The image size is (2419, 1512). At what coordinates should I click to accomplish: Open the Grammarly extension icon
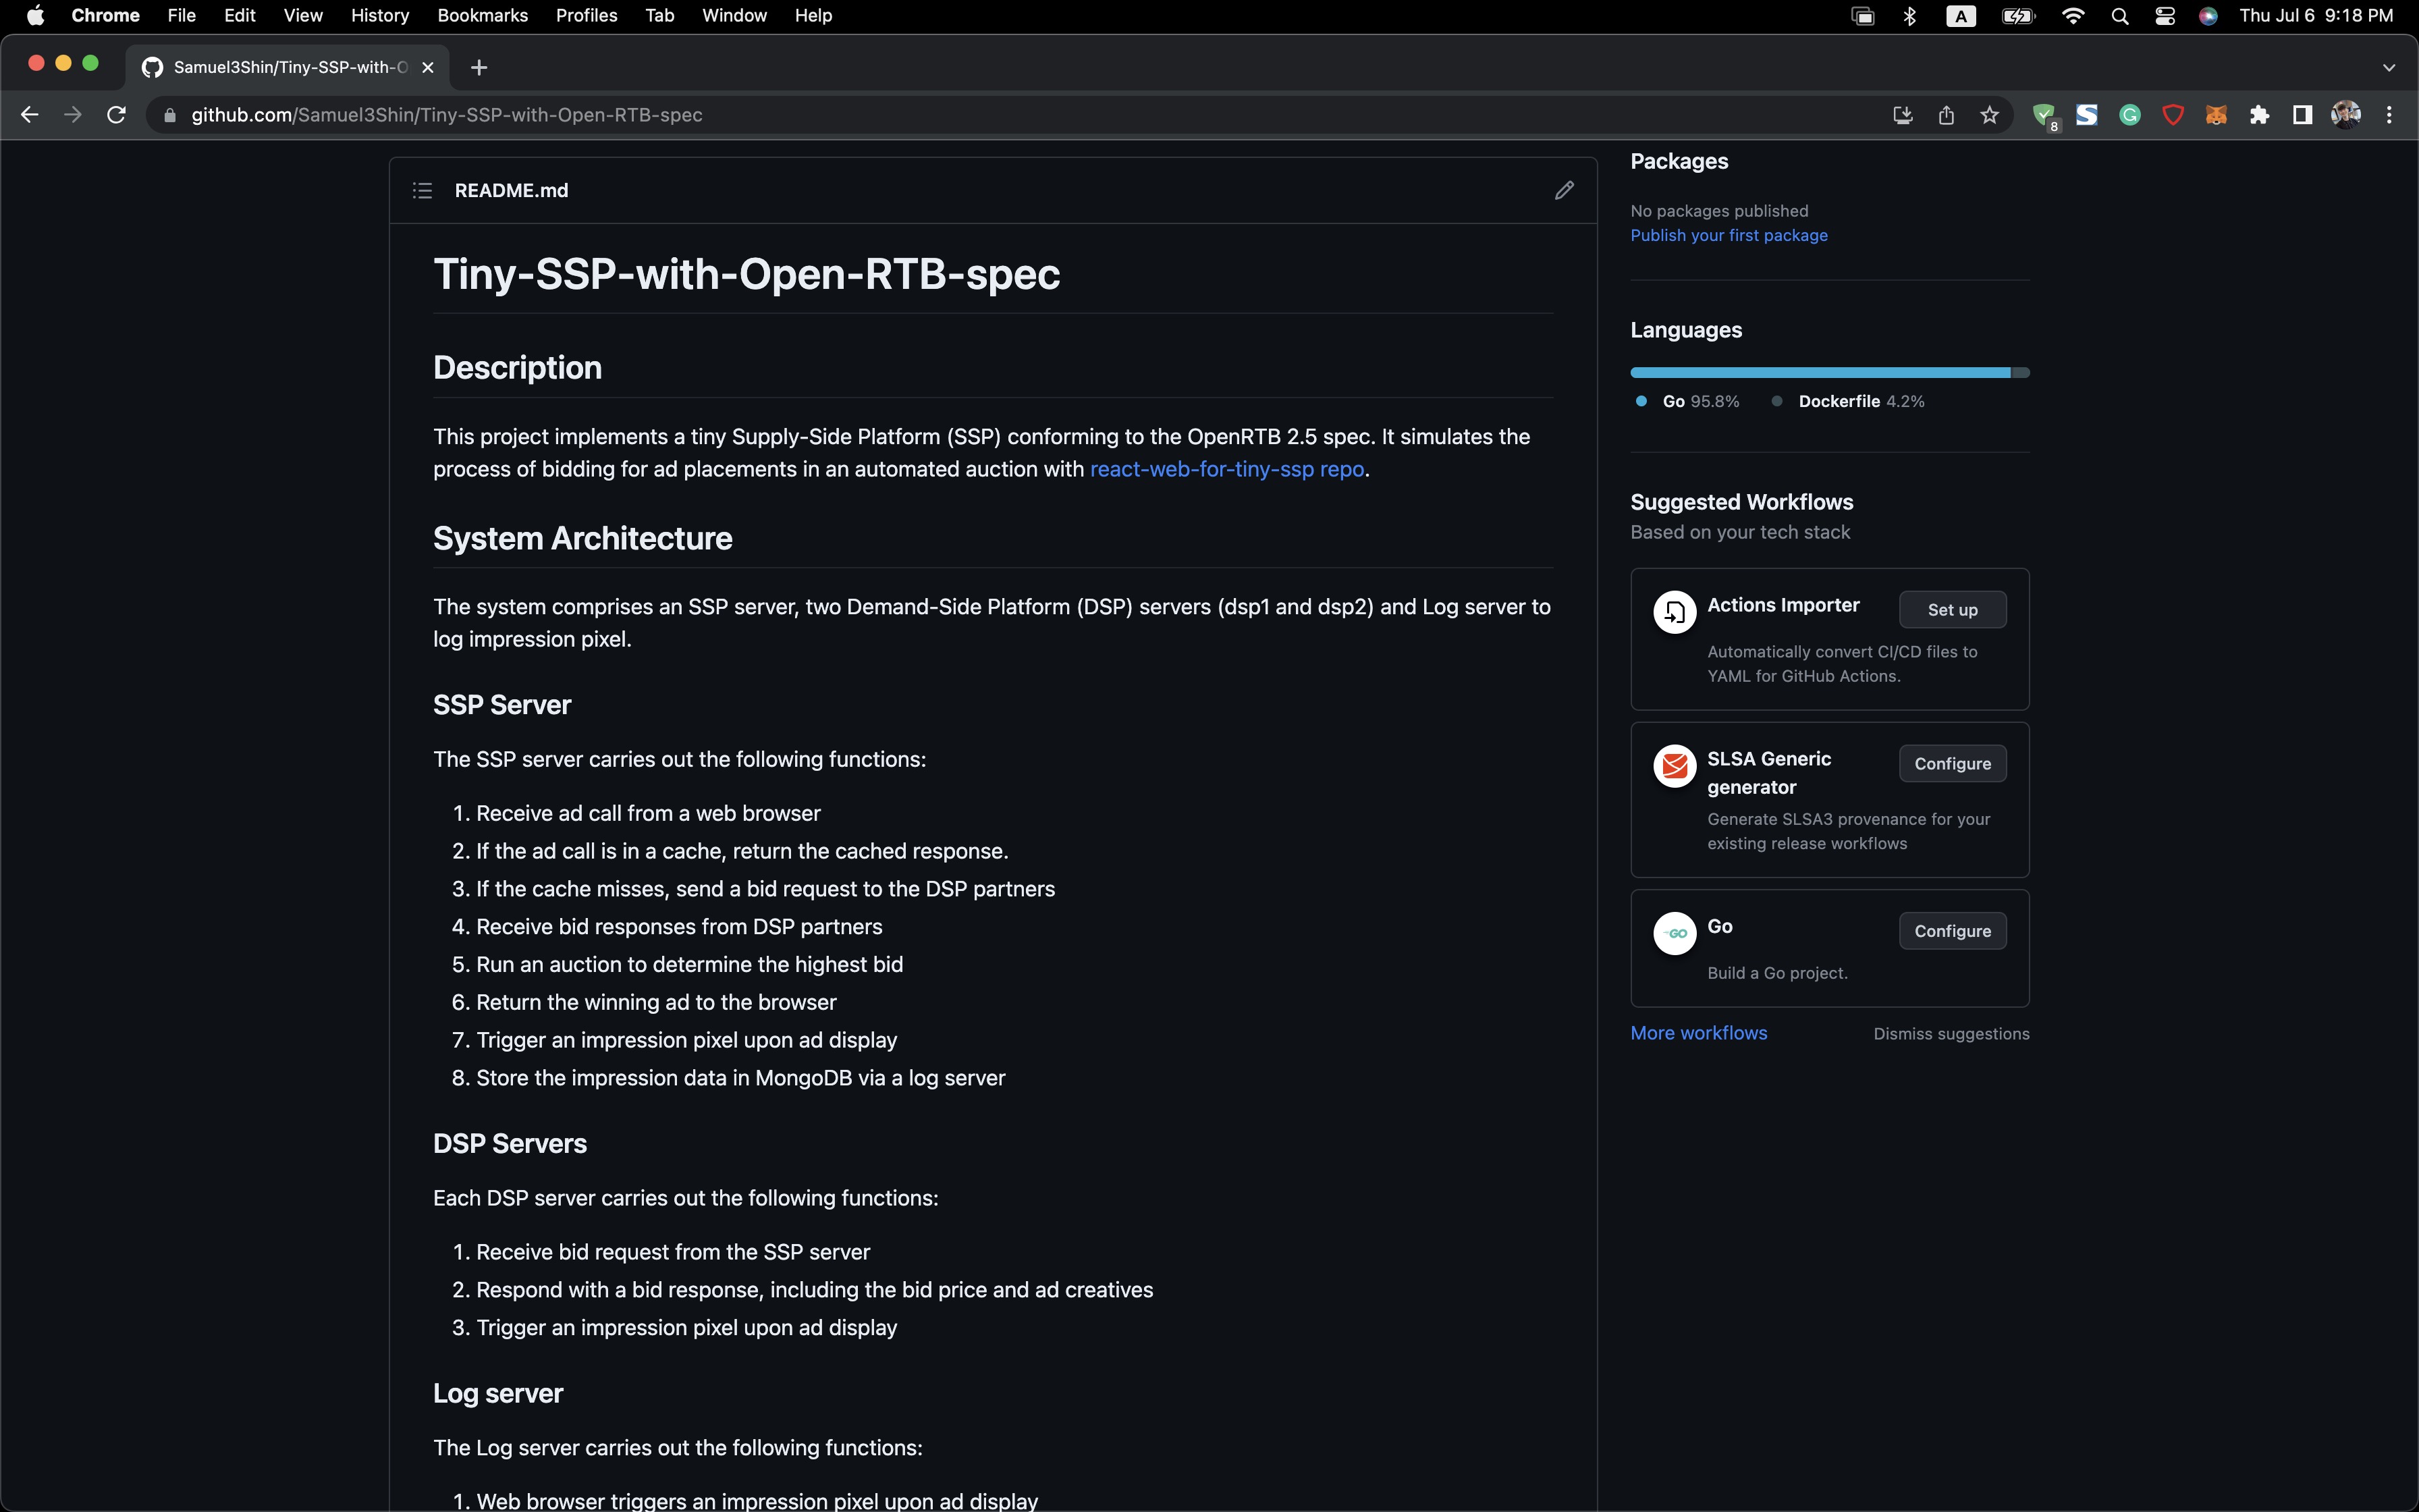(2130, 115)
